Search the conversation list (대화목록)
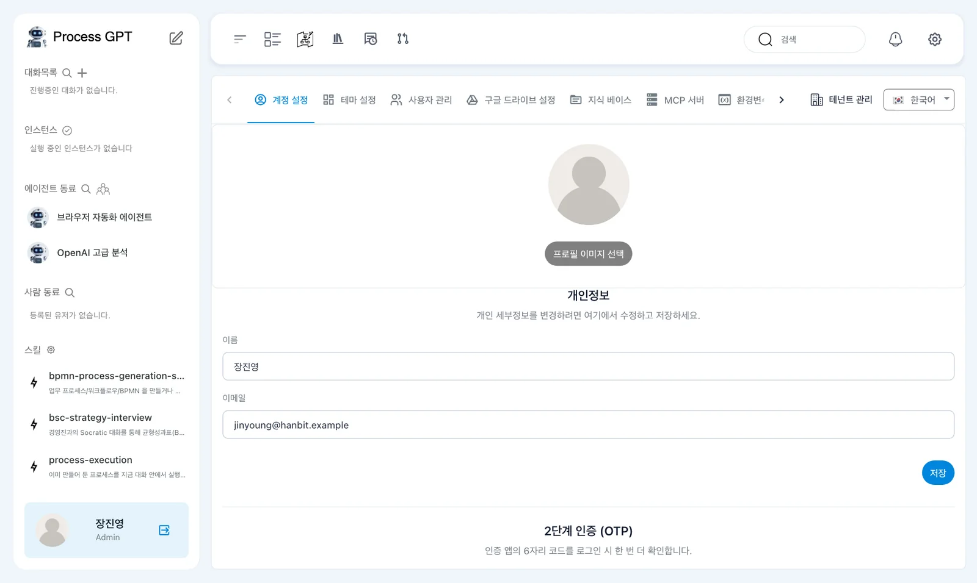The image size is (977, 583). (67, 73)
